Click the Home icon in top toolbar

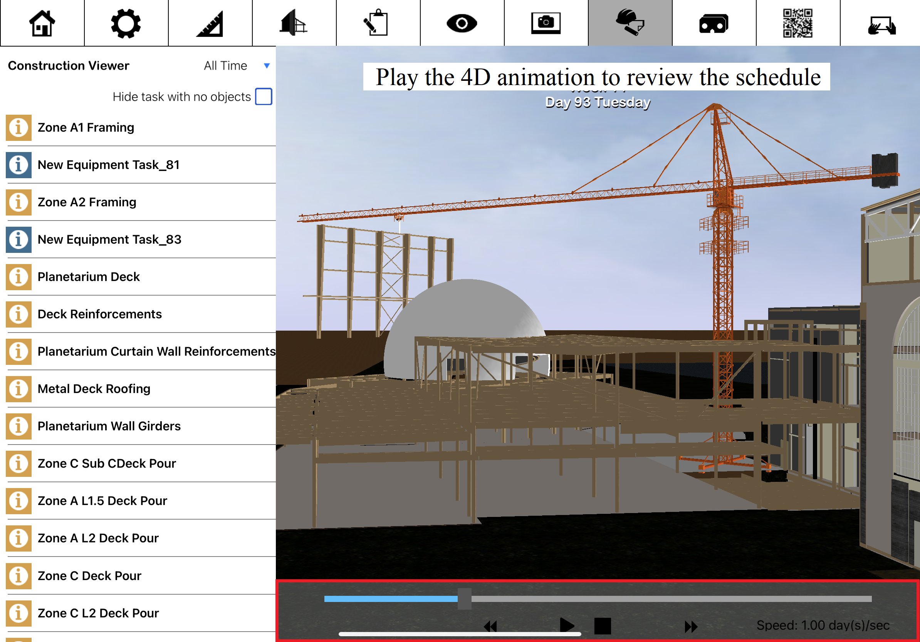tap(42, 23)
